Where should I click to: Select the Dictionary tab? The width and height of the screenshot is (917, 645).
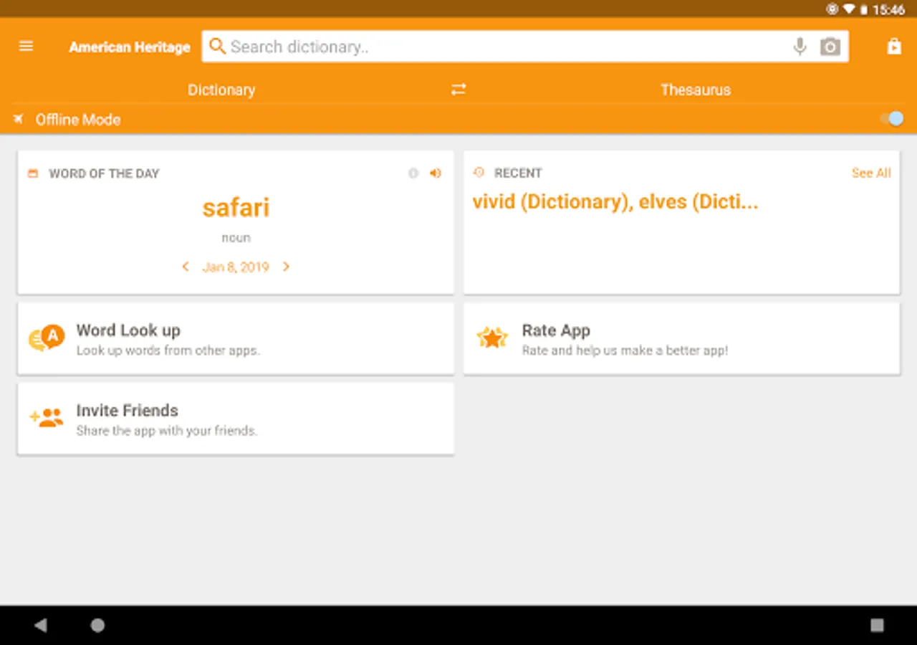coord(221,90)
